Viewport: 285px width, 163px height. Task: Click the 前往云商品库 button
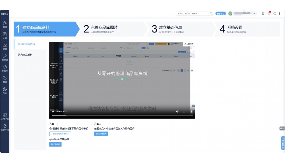tap(101, 134)
